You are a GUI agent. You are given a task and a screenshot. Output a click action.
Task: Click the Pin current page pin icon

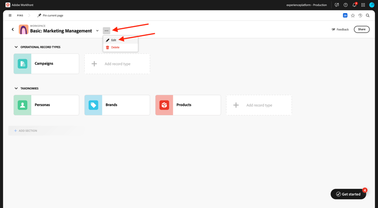39,16
